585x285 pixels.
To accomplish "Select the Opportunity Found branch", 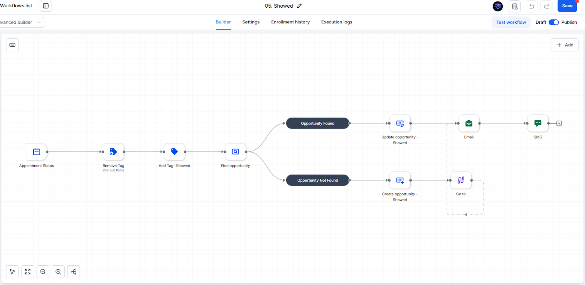I will click(318, 123).
